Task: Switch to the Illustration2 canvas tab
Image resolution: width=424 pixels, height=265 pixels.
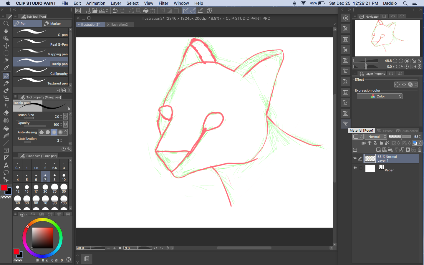Action: (x=119, y=24)
